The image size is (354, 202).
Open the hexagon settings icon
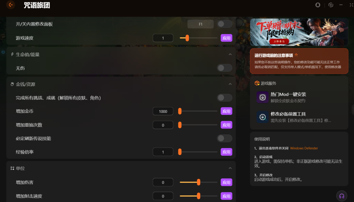pos(331,5)
